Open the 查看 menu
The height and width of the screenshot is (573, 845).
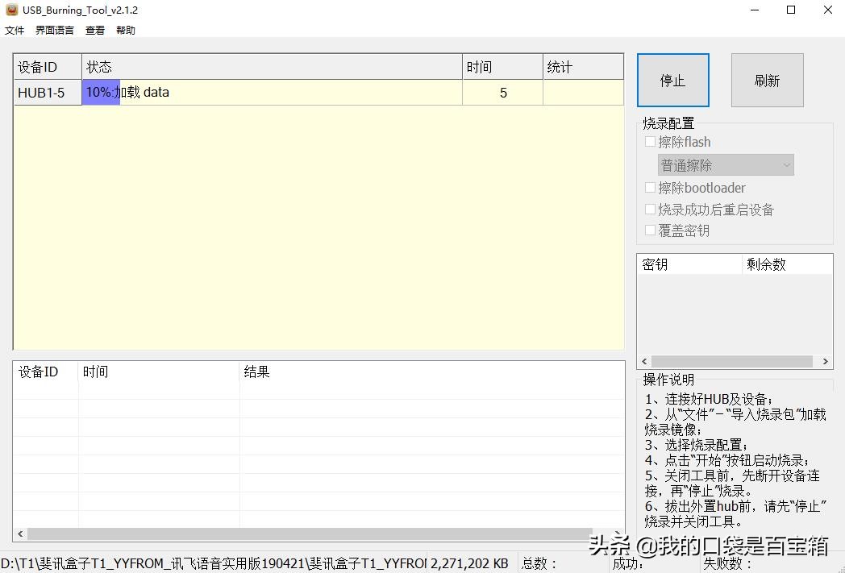click(94, 30)
